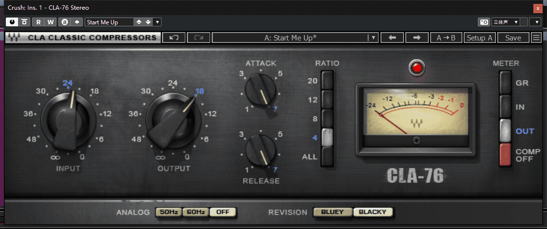This screenshot has height=229, width=547.
Task: Click the Waves undo button
Action: (x=174, y=38)
